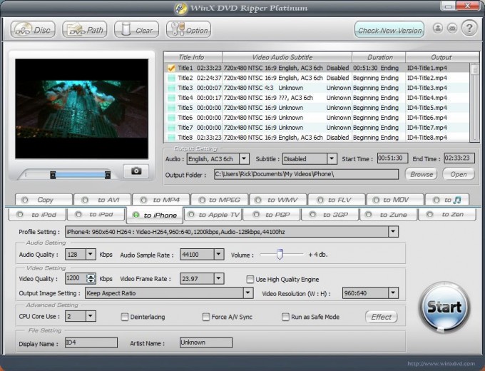The width and height of the screenshot is (485, 371).
Task: Open the DVD Path folder button
Action: point(85,30)
